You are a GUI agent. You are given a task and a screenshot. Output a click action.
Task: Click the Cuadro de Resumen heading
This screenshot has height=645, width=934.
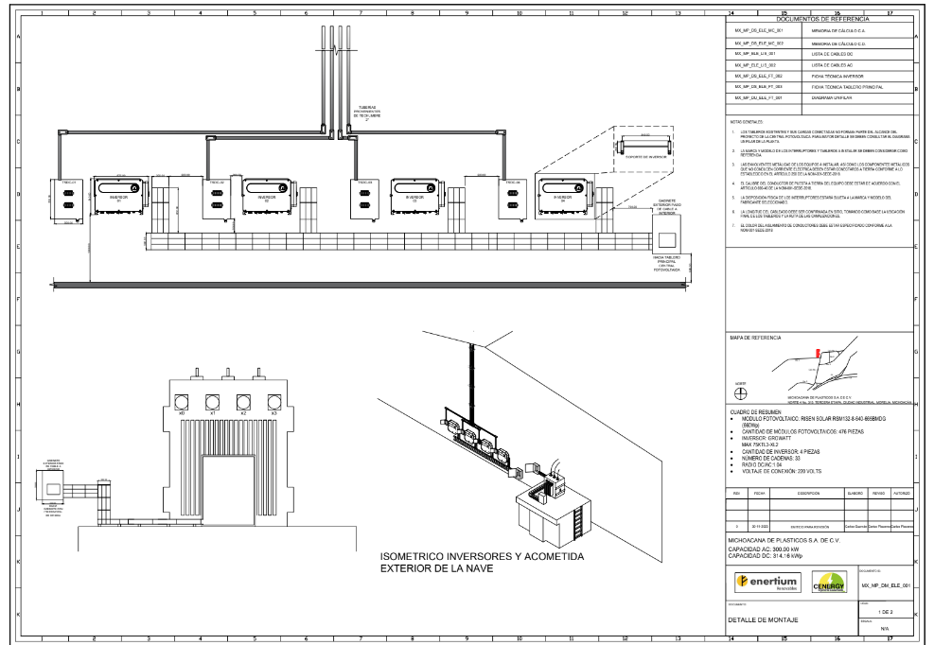[x=756, y=412]
